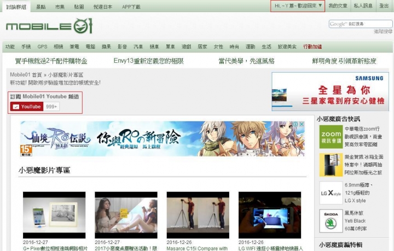
Task: Open the 機車 category
Action: pyautogui.click(x=154, y=46)
